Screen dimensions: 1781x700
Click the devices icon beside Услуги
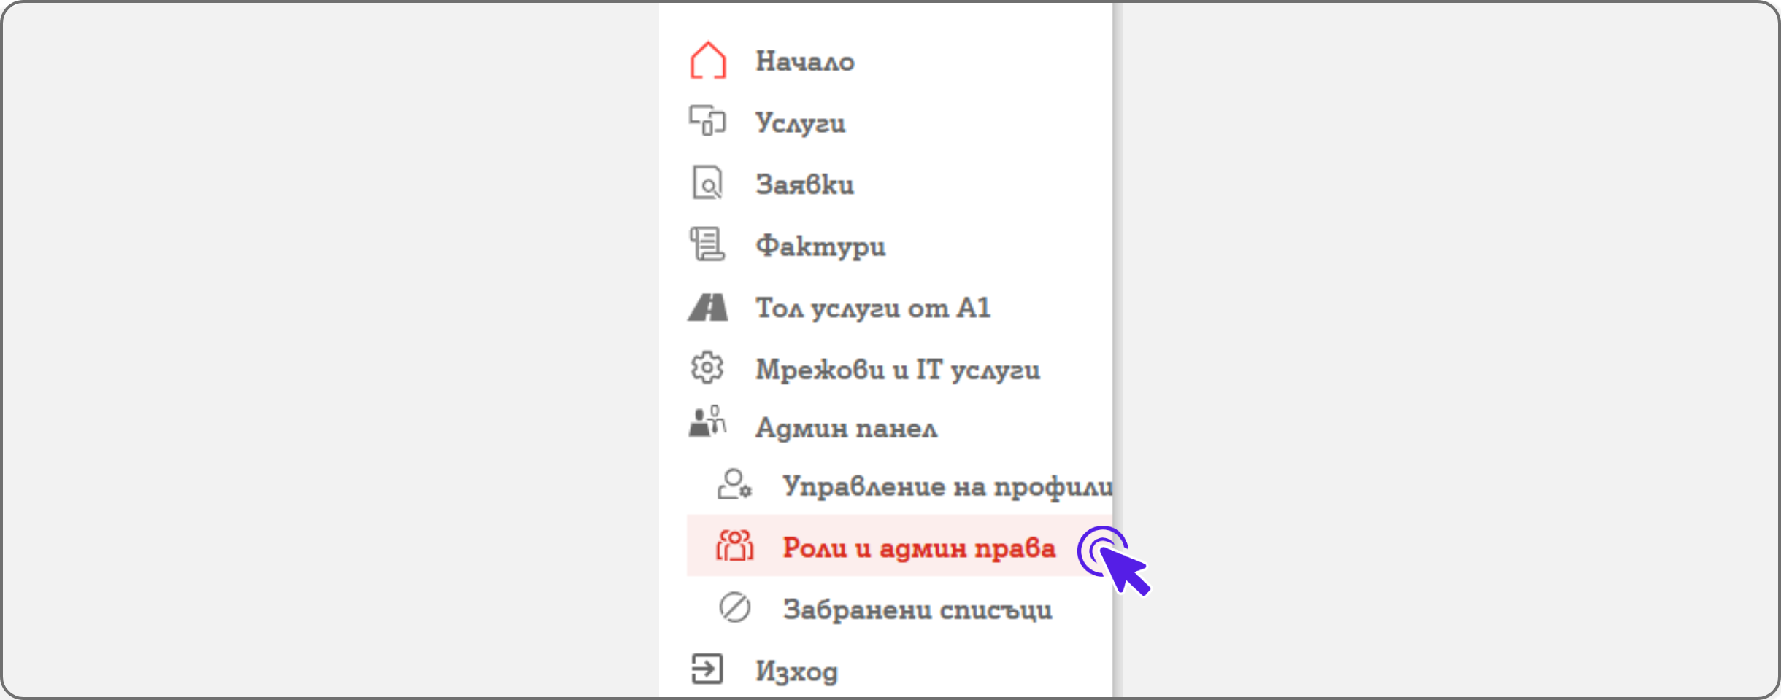tap(707, 121)
